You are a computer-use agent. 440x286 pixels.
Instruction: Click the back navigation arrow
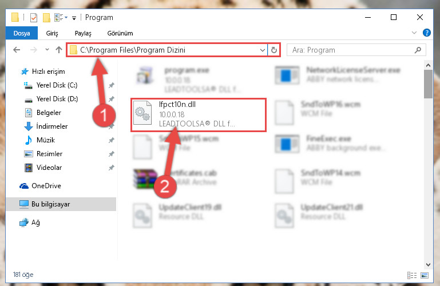(17, 50)
